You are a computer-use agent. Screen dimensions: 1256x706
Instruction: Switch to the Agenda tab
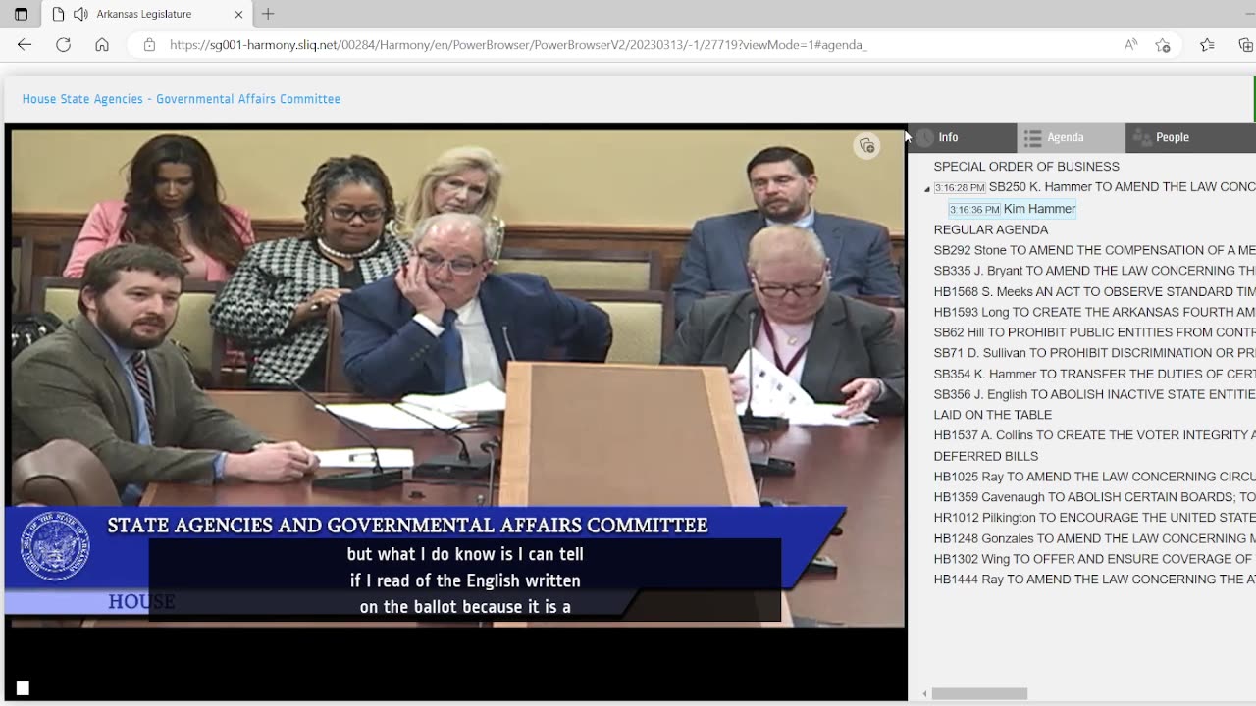[x=1071, y=137]
